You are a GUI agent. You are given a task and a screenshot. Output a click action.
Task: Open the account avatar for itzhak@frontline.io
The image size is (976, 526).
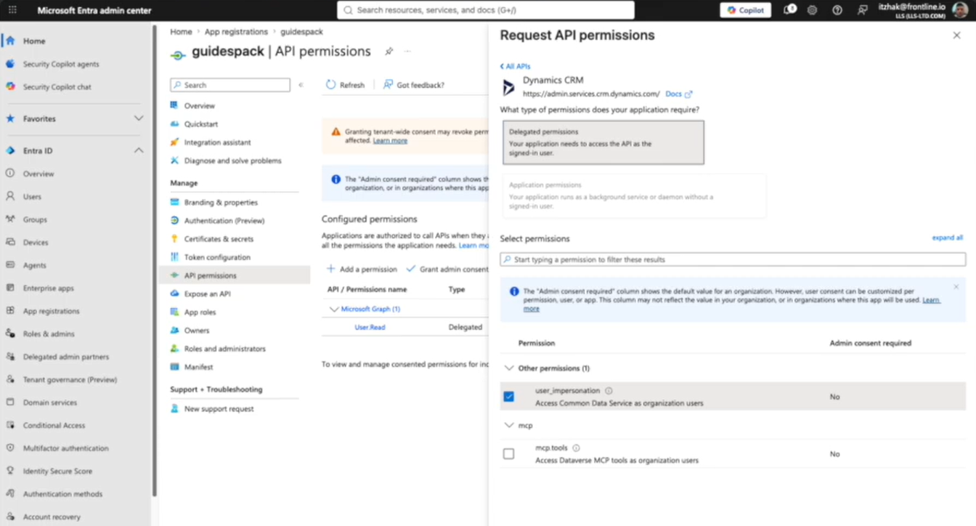(960, 10)
